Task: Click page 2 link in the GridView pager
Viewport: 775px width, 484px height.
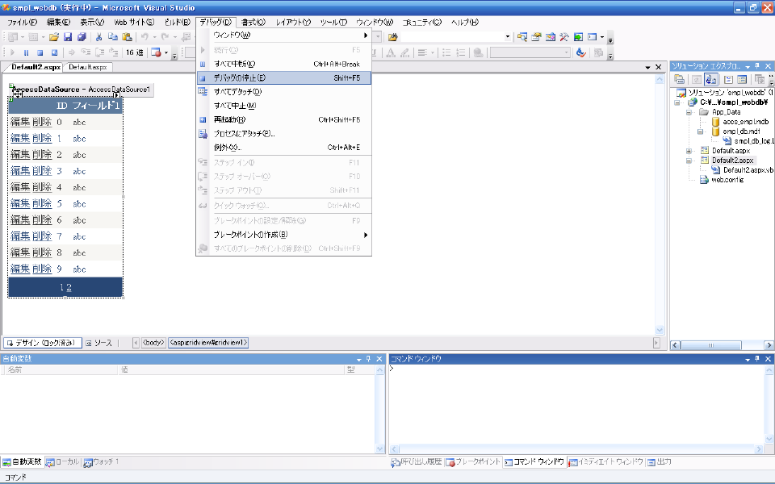Action: [69, 287]
